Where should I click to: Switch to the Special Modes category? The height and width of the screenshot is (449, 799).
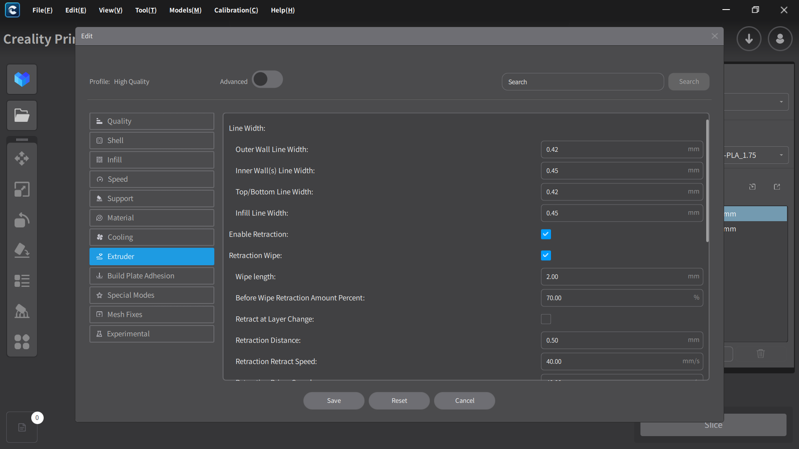point(152,295)
